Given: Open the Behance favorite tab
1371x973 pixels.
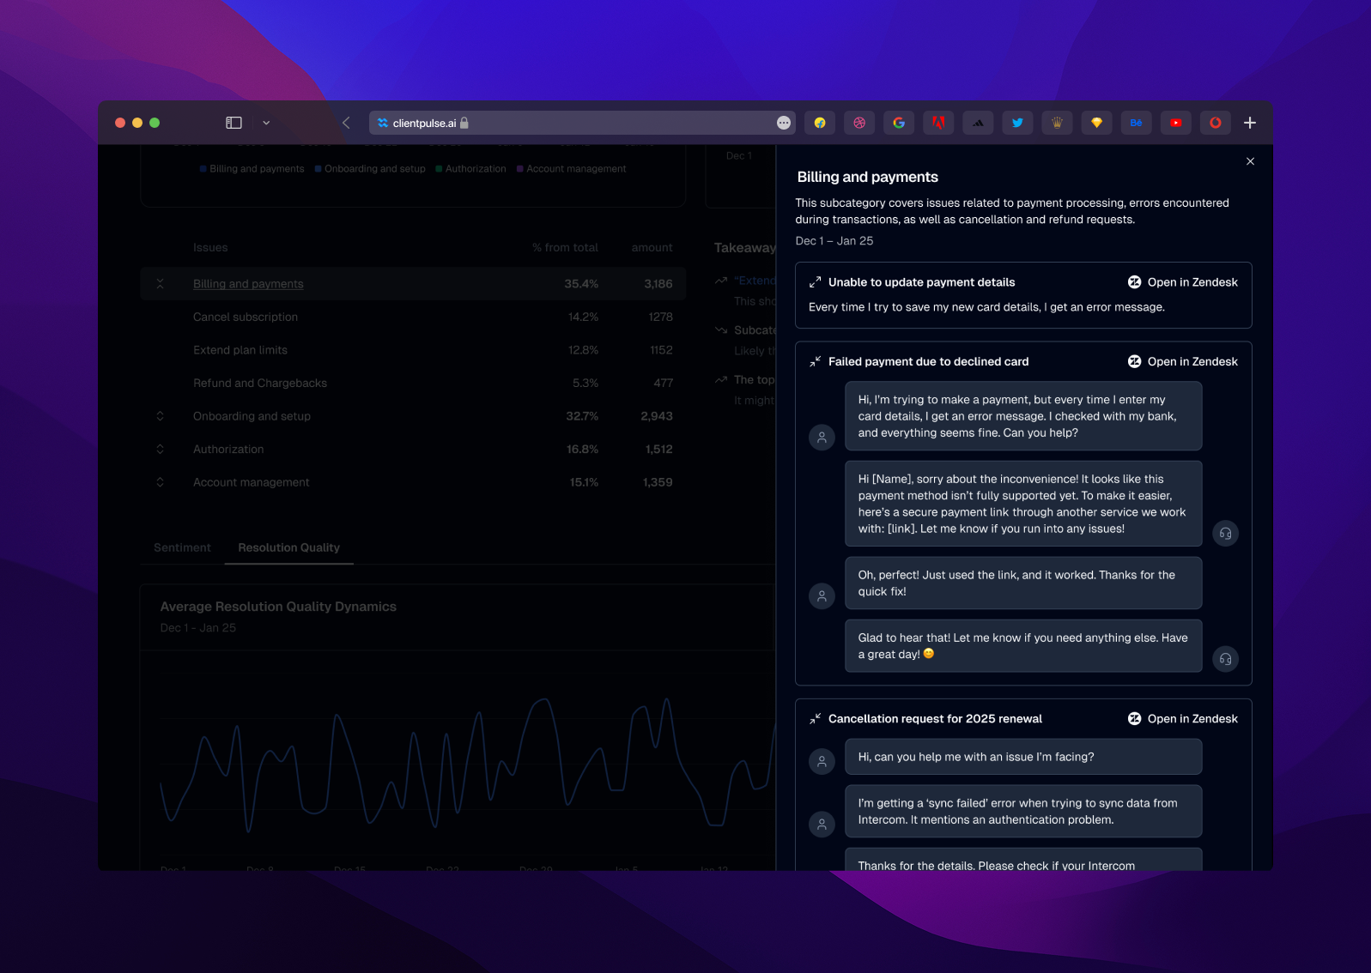Looking at the screenshot, I should coord(1136,123).
